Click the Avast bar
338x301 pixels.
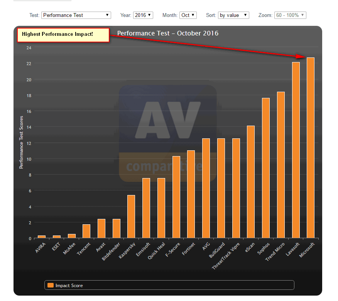pyautogui.click(x=101, y=229)
